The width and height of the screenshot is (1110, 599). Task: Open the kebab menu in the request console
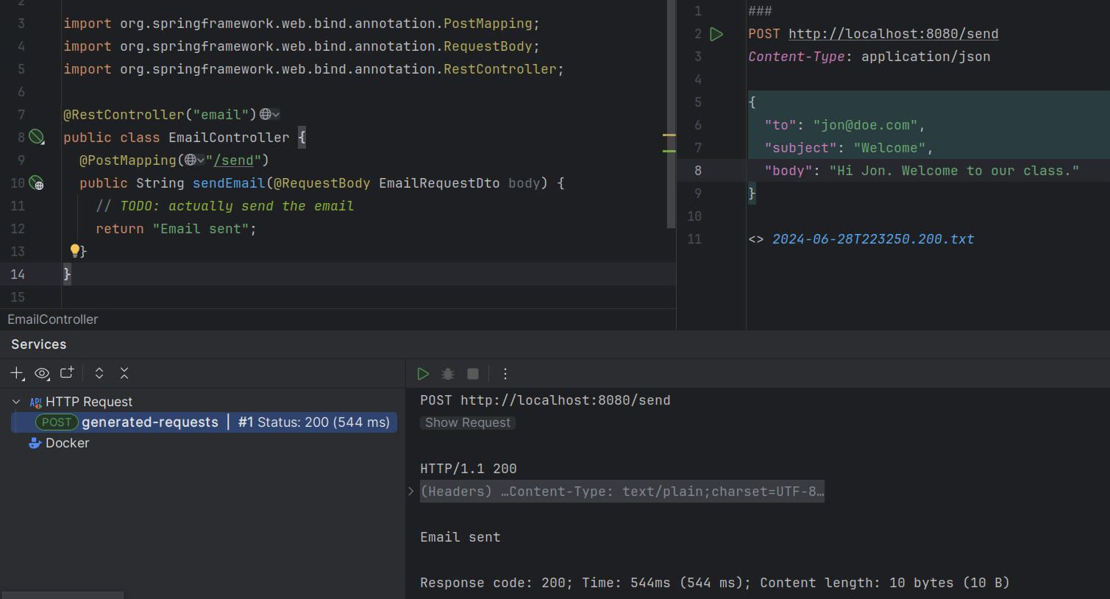pyautogui.click(x=505, y=373)
